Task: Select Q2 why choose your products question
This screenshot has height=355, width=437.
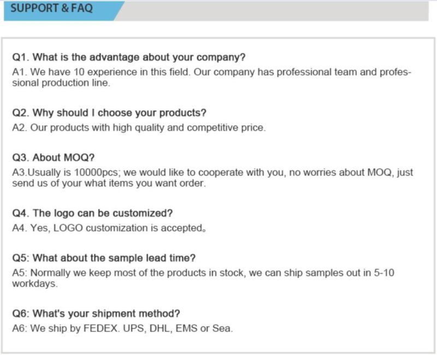Action: [x=109, y=113]
